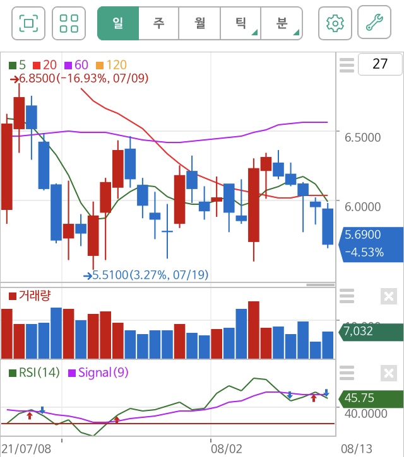
Task: Click the RSI(14) legend label
Action: click(x=39, y=373)
